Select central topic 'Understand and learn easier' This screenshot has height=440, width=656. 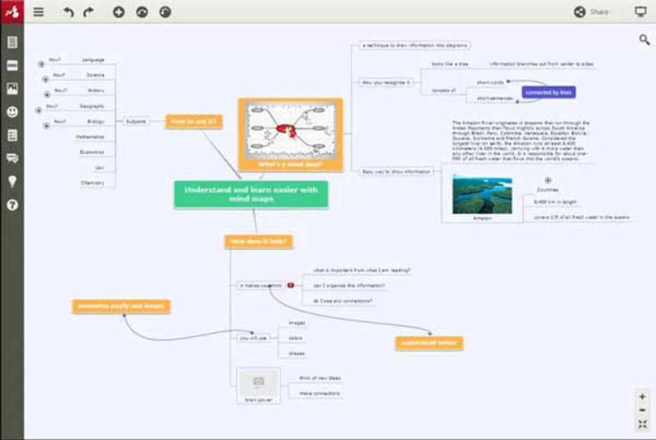tap(250, 194)
